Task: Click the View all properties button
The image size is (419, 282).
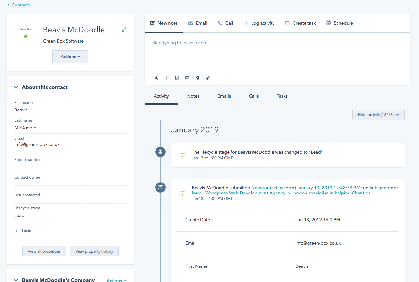Action: coord(44,251)
